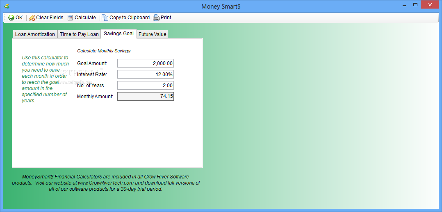442x212 pixels.
Task: Switch to the Loan Amortization tab
Action: pyautogui.click(x=35, y=34)
